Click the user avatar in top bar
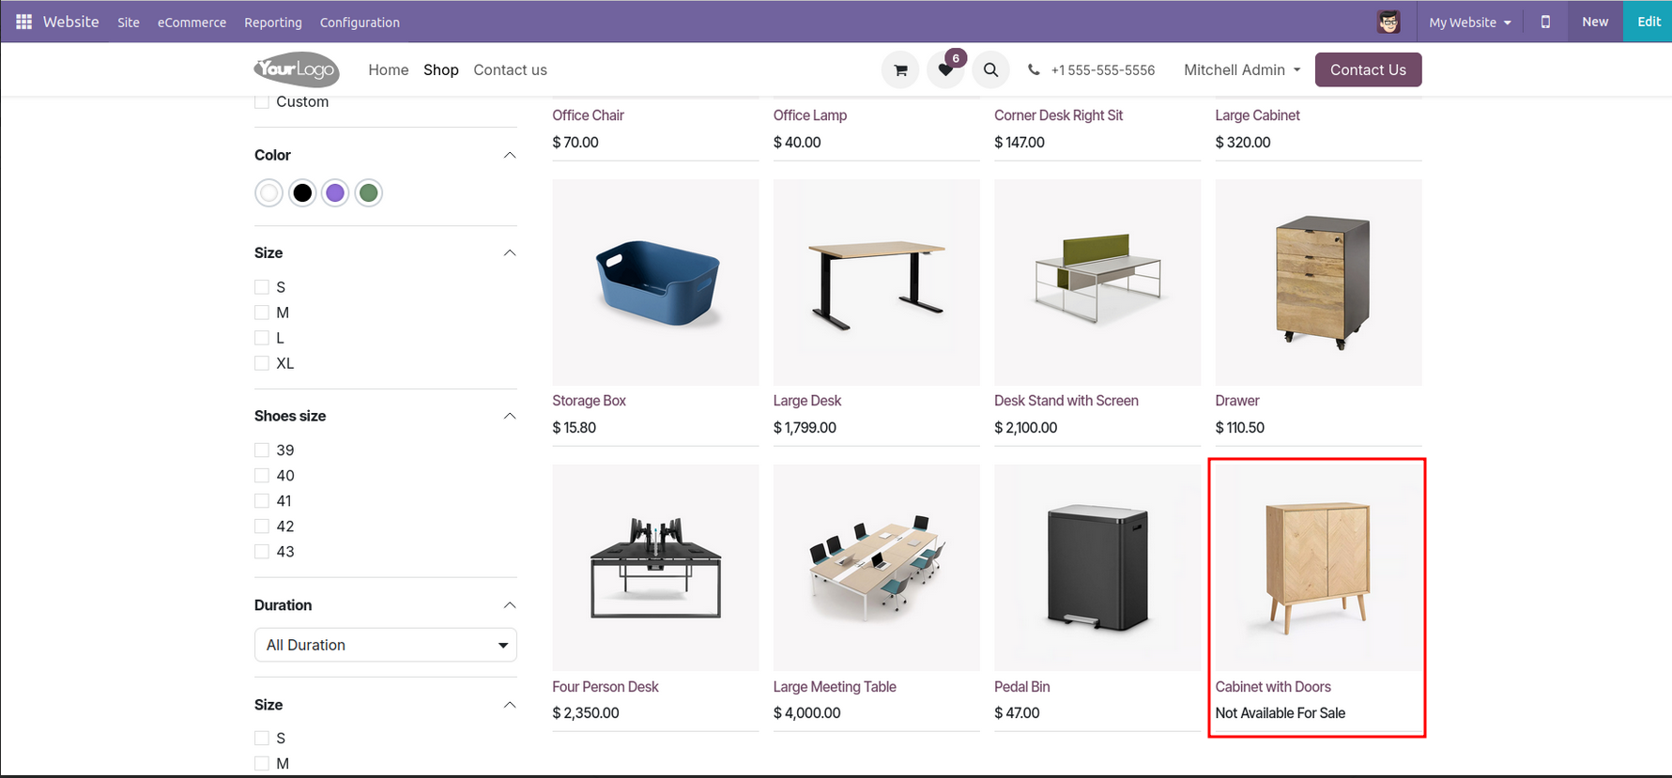Image resolution: width=1672 pixels, height=778 pixels. click(x=1388, y=22)
